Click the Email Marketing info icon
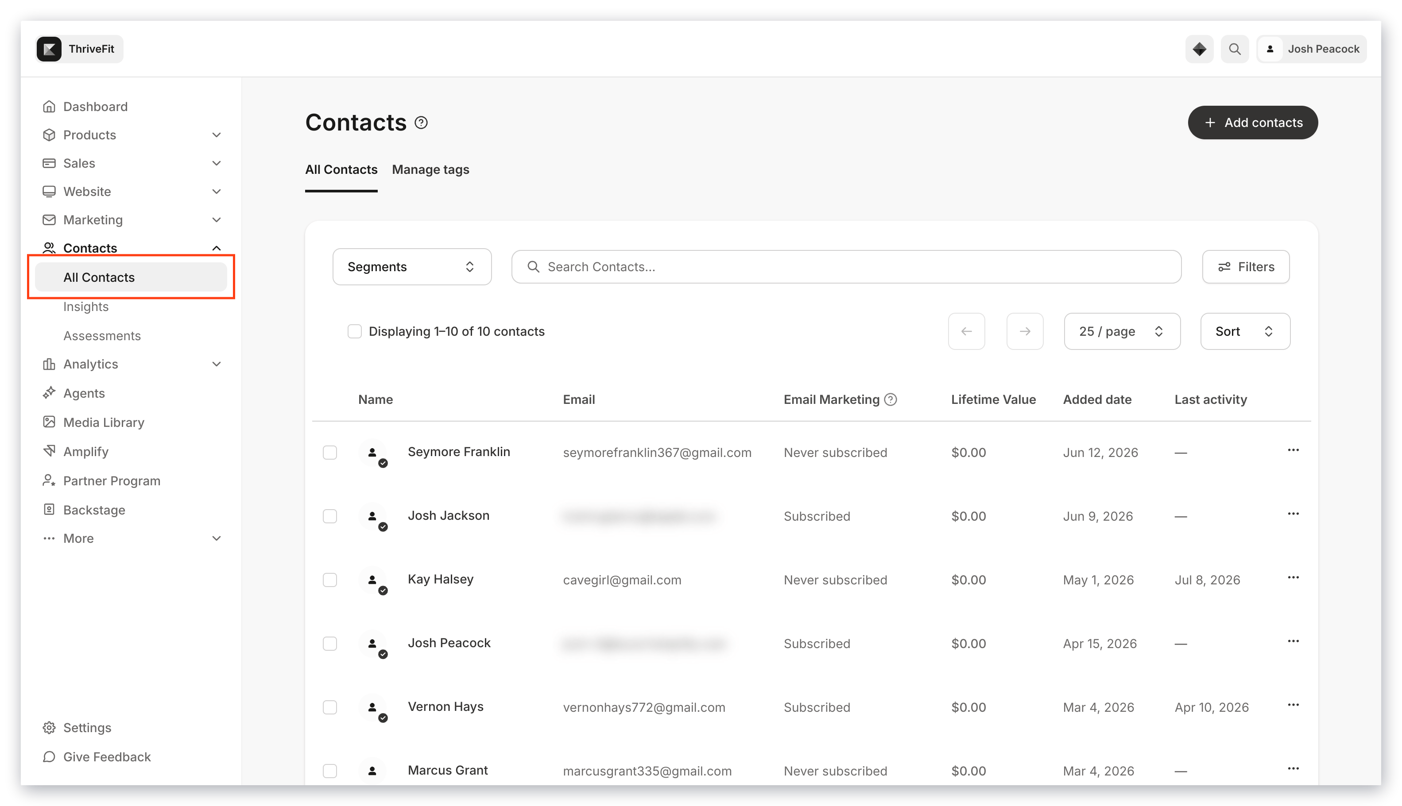 coord(891,399)
